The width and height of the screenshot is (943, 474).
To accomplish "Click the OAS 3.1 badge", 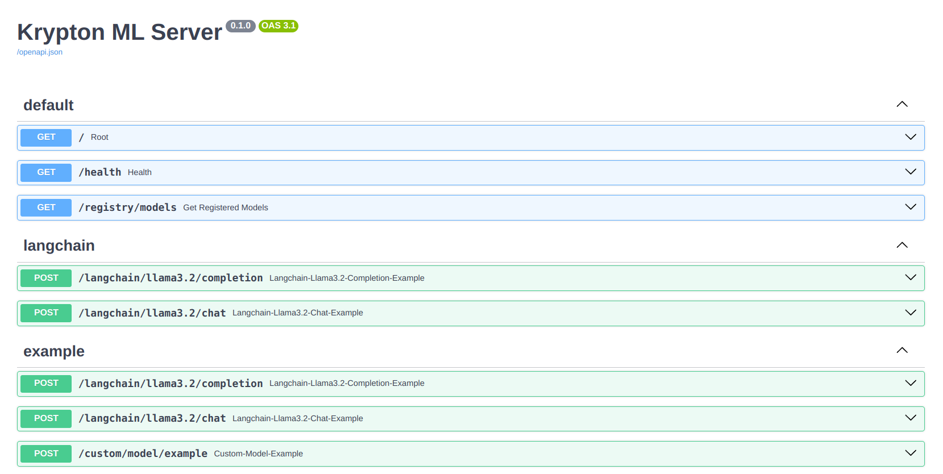I will [x=279, y=26].
